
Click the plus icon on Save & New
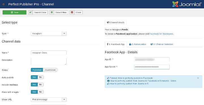[x=52, y=12]
